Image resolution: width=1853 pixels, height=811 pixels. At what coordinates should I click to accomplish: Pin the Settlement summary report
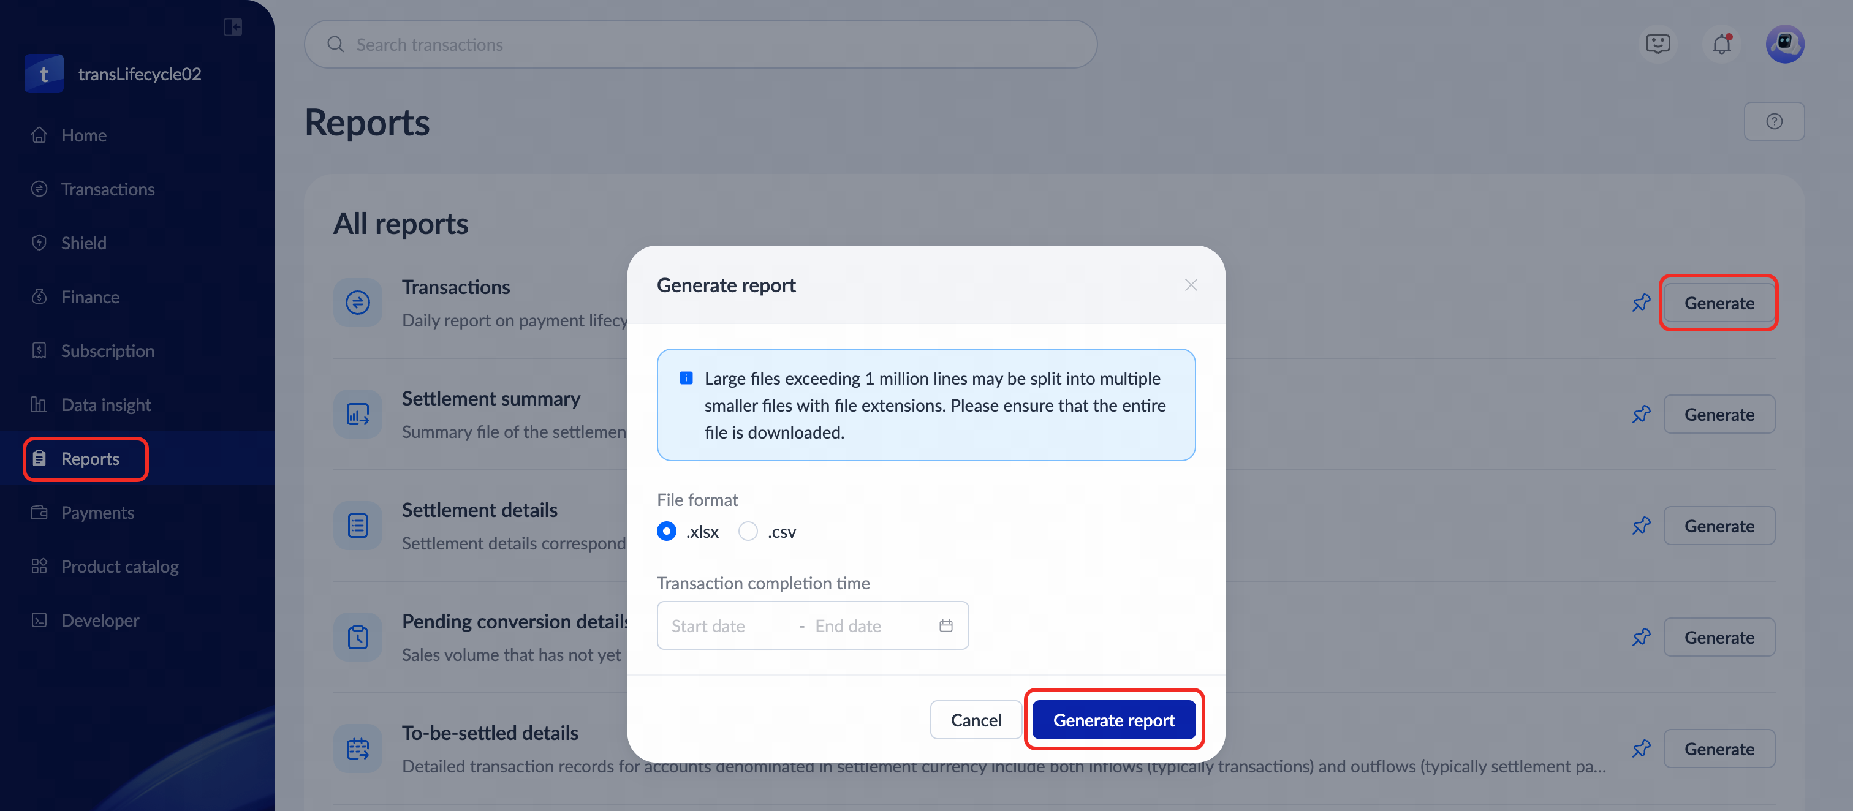point(1641,415)
